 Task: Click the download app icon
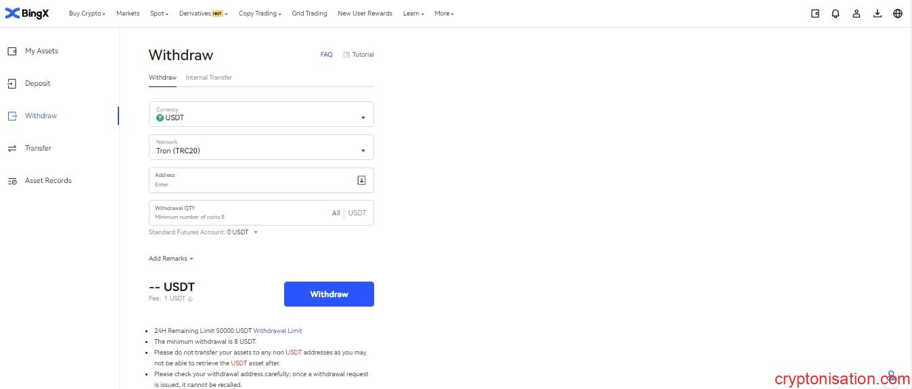coord(877,14)
